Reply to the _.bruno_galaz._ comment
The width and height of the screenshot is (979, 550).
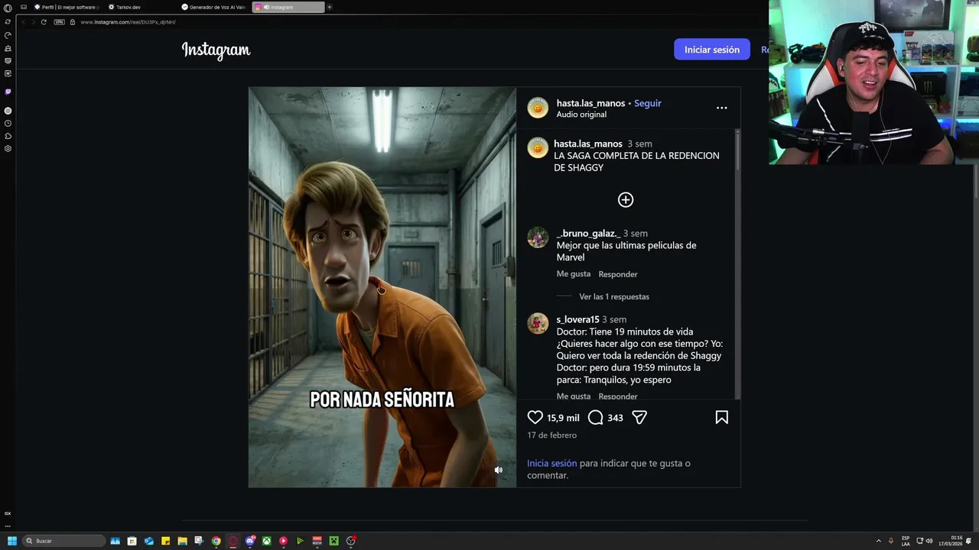[617, 274]
